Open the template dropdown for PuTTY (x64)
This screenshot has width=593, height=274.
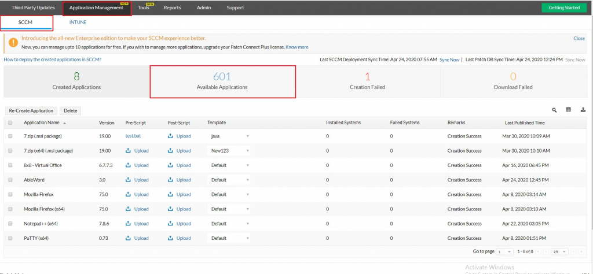point(229,238)
